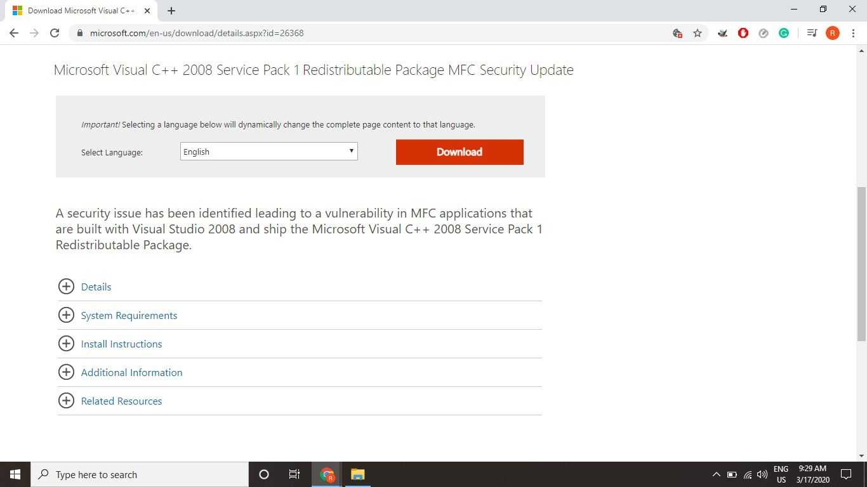Open the media control playlist icon
Image resolution: width=867 pixels, height=487 pixels.
(812, 33)
